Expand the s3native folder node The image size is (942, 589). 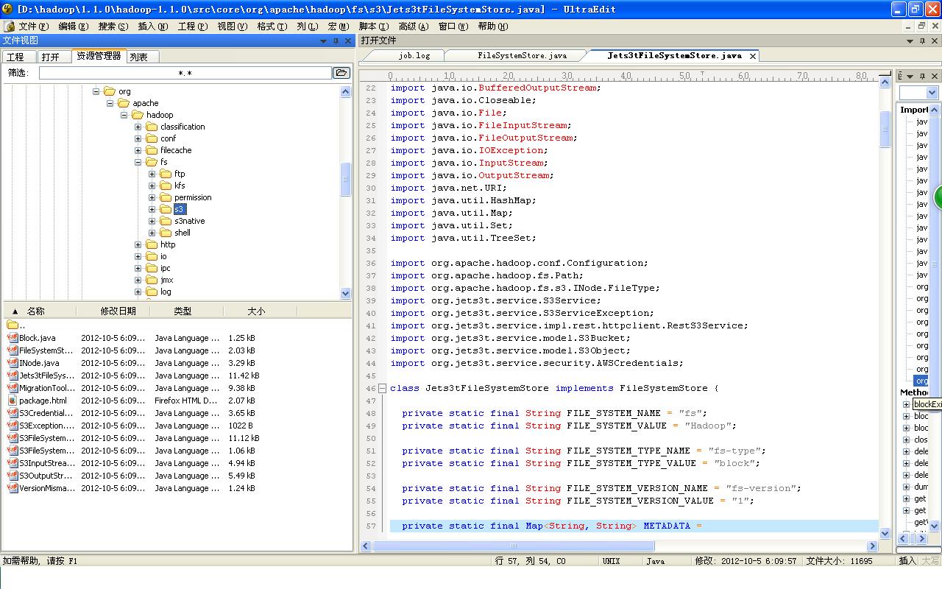tap(151, 221)
